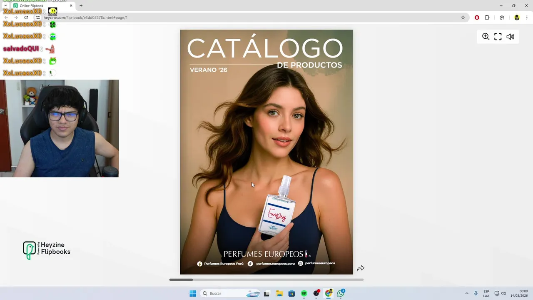533x300 pixels.
Task: Open Microsoft Store from the taskbar
Action: [x=291, y=293]
